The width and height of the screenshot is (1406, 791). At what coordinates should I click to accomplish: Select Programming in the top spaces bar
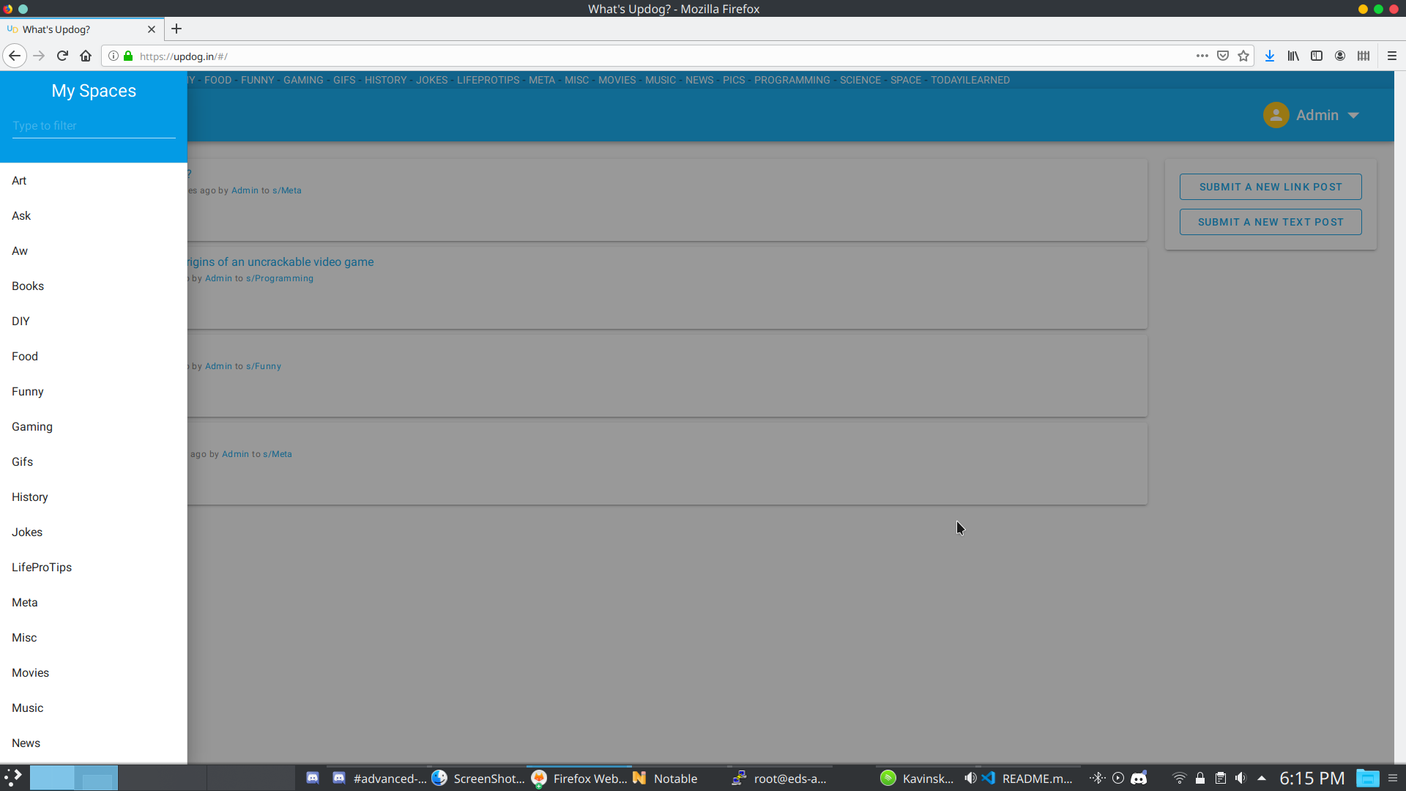coord(792,80)
